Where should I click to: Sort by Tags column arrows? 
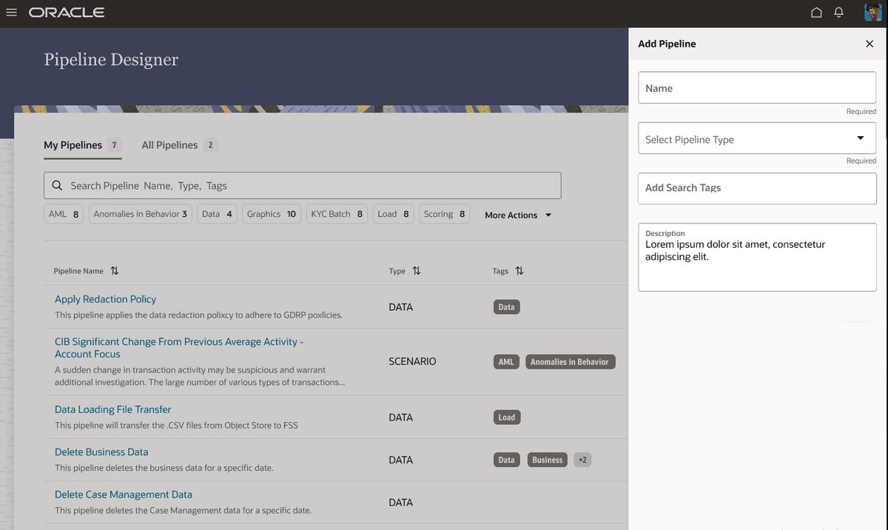coord(519,271)
